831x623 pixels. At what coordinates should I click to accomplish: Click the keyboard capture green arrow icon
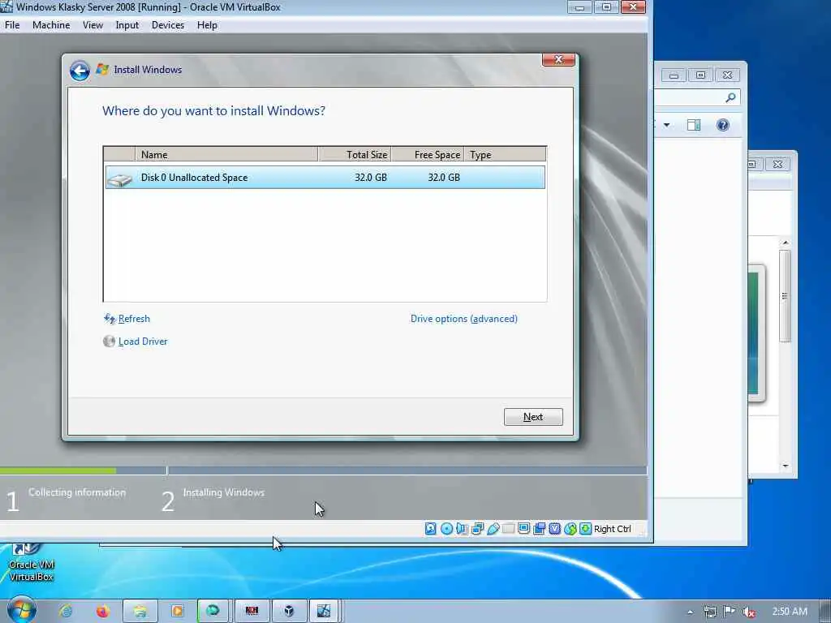click(x=586, y=528)
